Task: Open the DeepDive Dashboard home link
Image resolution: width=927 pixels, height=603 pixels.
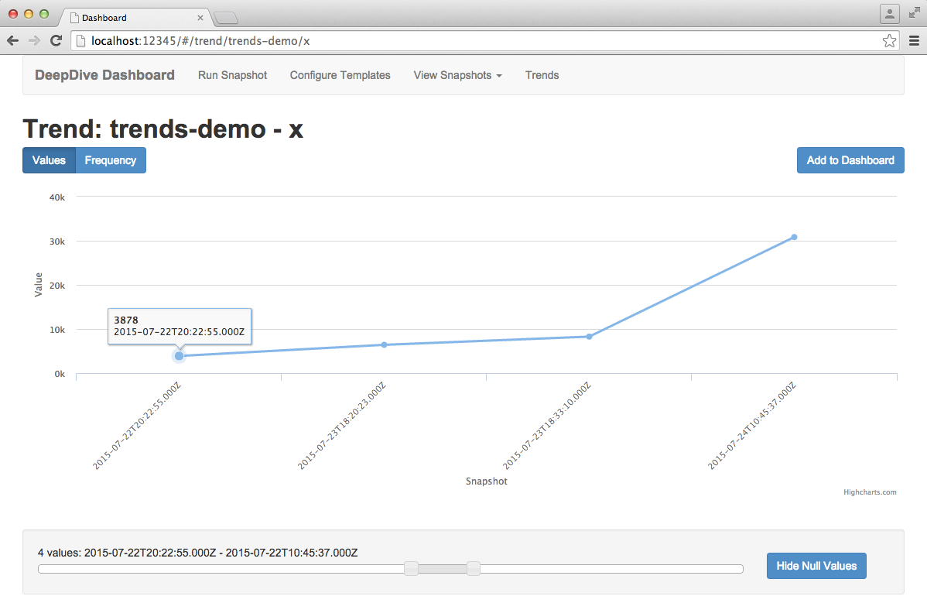Action: tap(104, 75)
